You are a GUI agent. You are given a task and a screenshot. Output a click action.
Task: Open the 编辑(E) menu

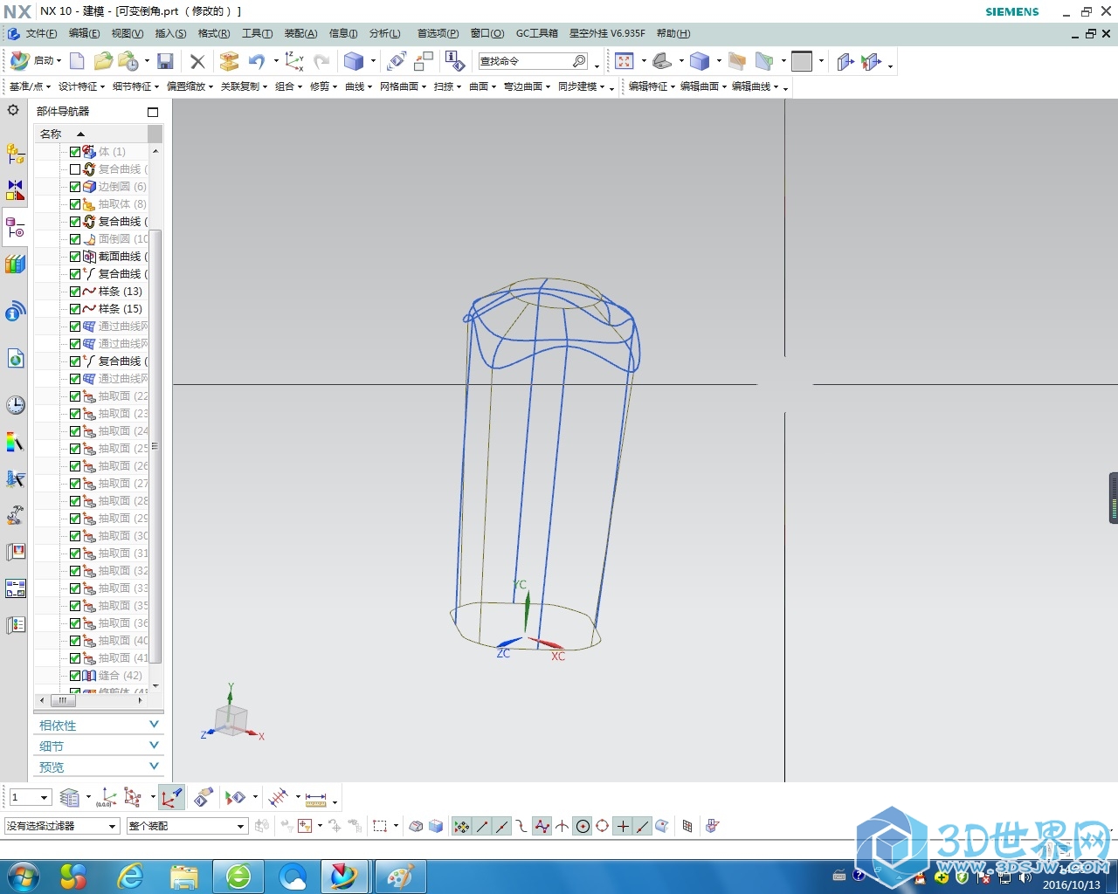coord(84,33)
